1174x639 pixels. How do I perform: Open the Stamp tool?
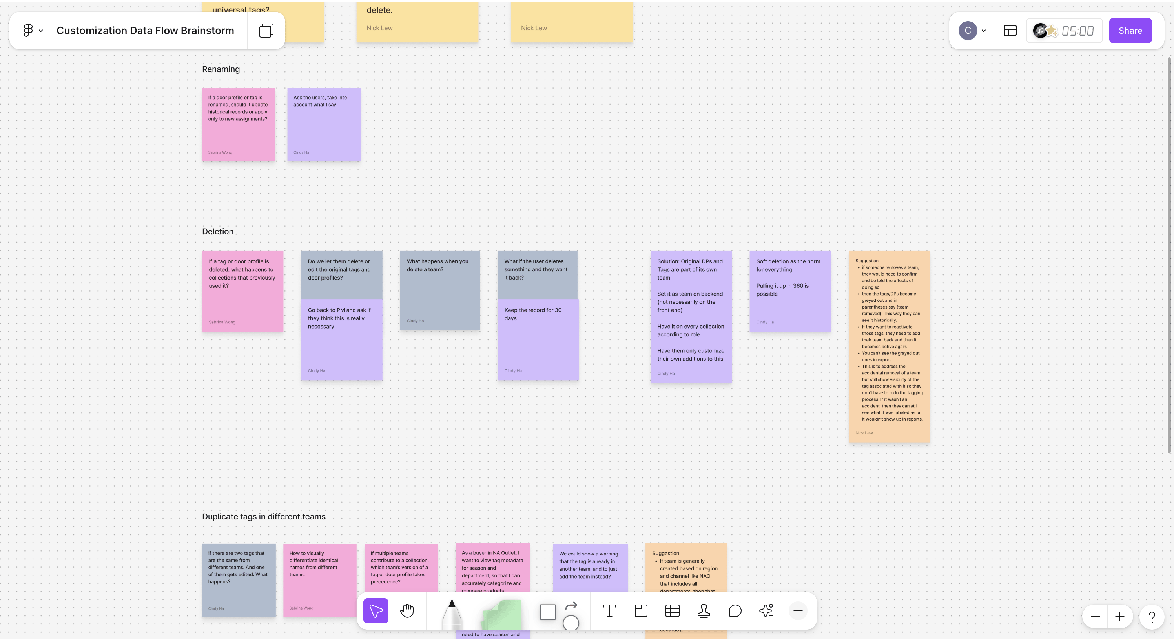click(704, 611)
